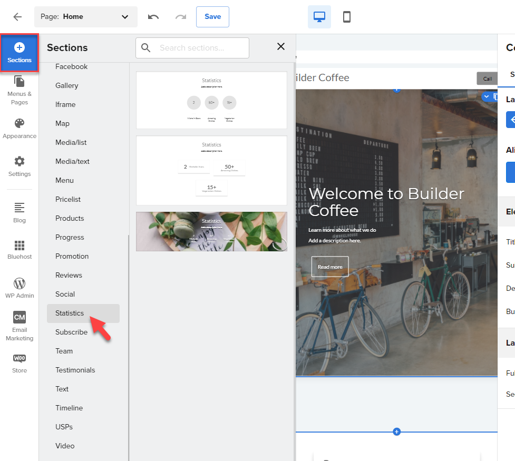Open the Appearance palette
Screen dimensions: 515x461
pos(20,129)
